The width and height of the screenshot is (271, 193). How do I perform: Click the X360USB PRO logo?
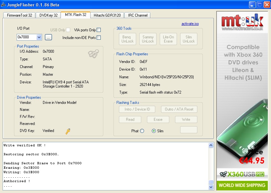pos(242,175)
